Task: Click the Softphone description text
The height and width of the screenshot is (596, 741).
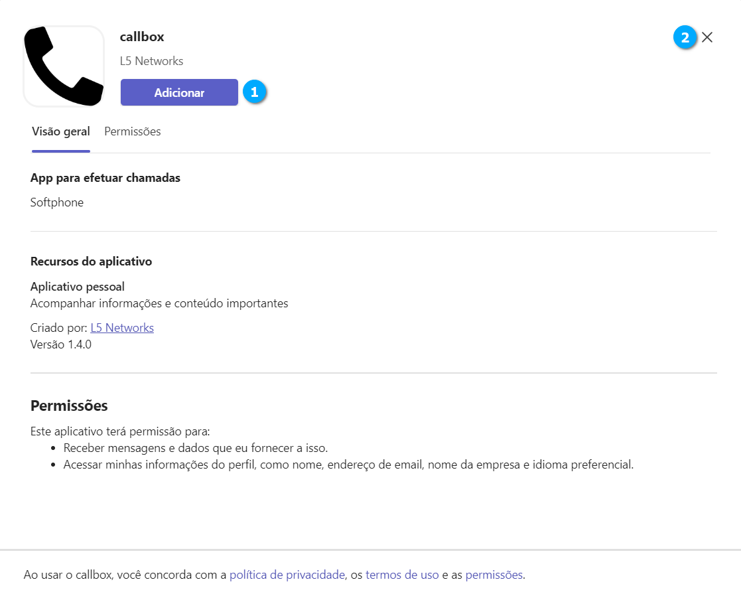Action: coord(57,202)
